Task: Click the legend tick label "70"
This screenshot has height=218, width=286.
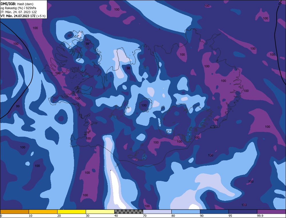Action: pos(145,216)
